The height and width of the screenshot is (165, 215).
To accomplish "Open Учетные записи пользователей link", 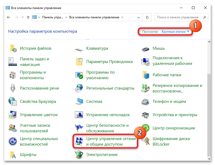I will pyautogui.click(x=35, y=128).
